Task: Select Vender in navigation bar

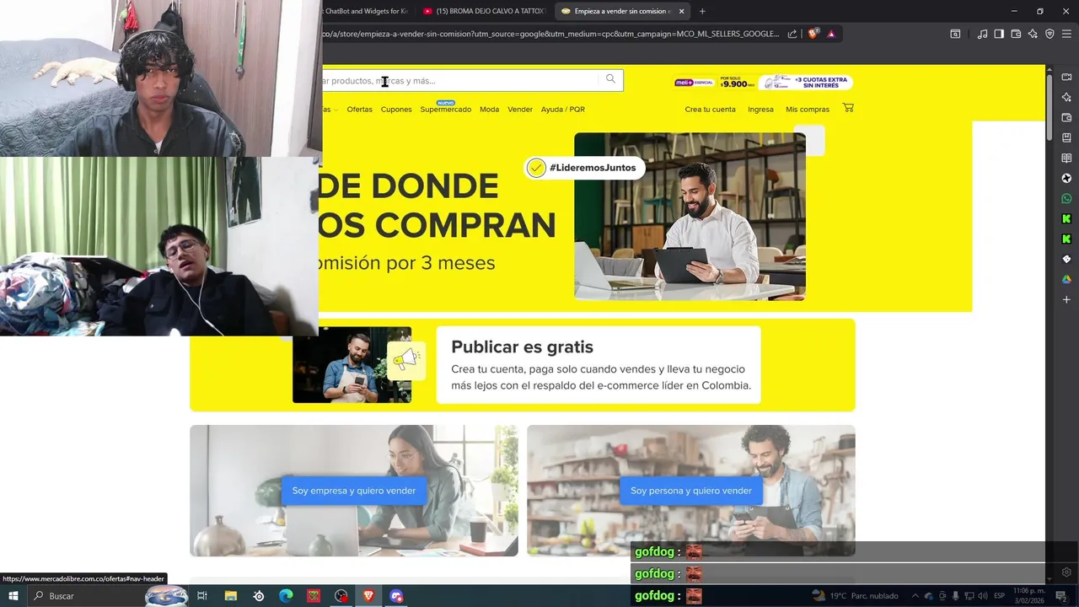Action: point(520,110)
